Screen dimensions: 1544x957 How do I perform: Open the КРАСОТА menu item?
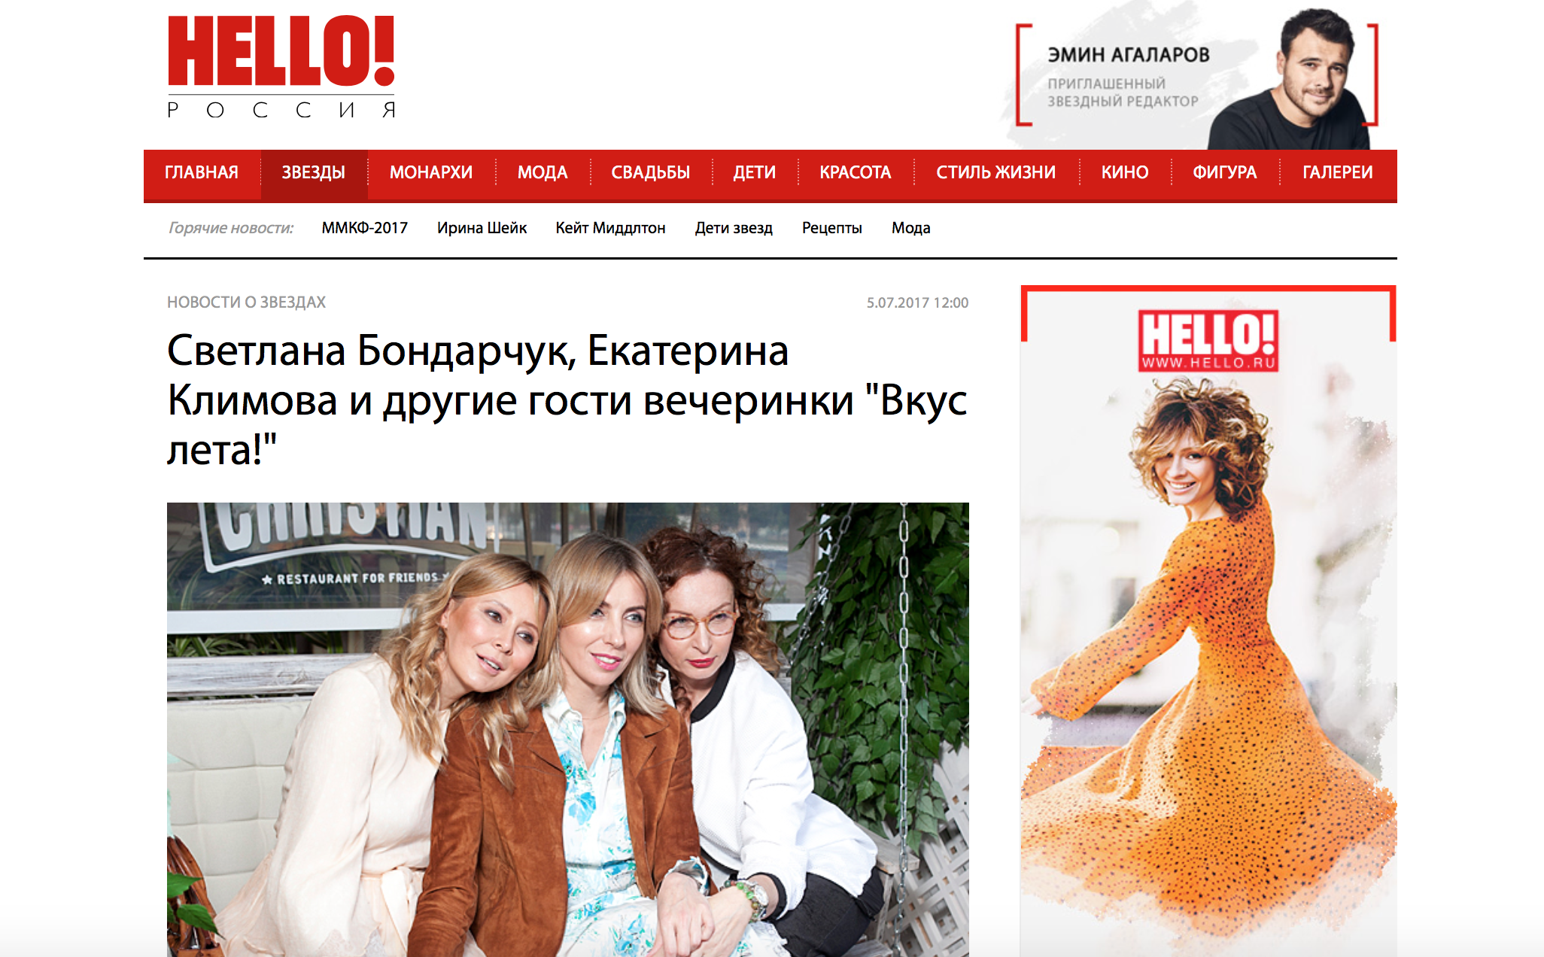856,172
